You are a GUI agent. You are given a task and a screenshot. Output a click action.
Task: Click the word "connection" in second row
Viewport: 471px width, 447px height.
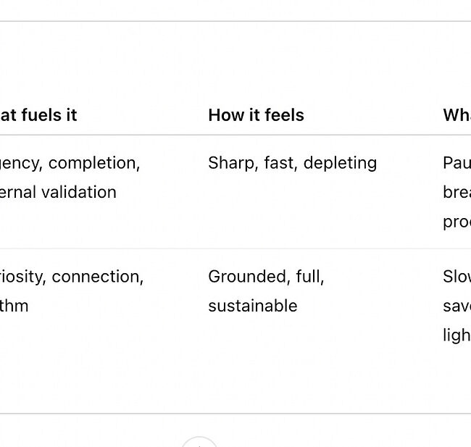pyautogui.click(x=97, y=277)
